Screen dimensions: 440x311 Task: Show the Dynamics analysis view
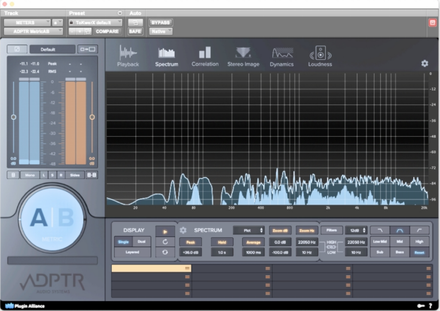point(282,56)
